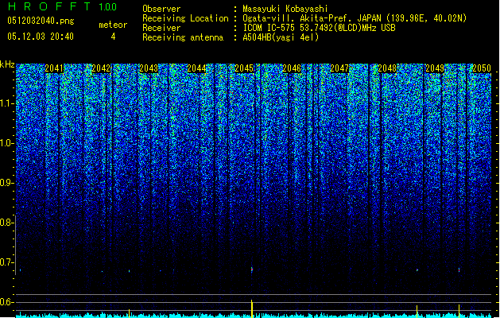Click the 0.9 frequency axis label
This screenshot has width=500, height=318.
[6, 183]
